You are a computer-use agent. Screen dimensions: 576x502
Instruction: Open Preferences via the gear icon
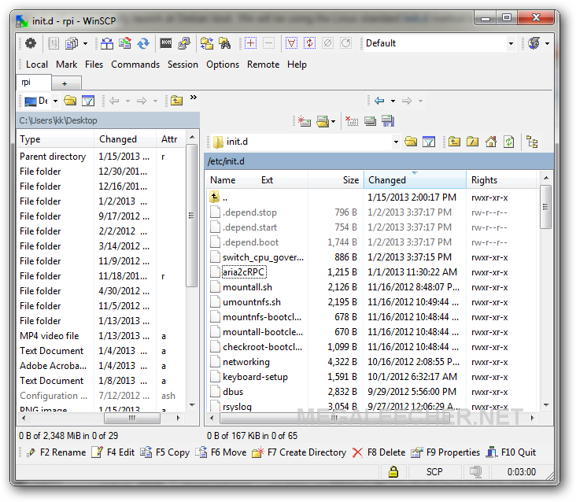point(31,43)
